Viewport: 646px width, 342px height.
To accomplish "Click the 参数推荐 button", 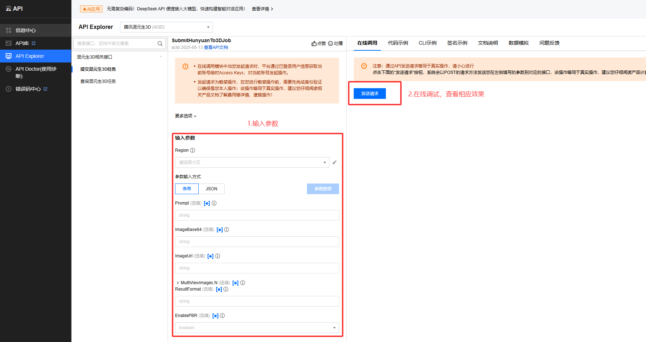I will tap(323, 189).
